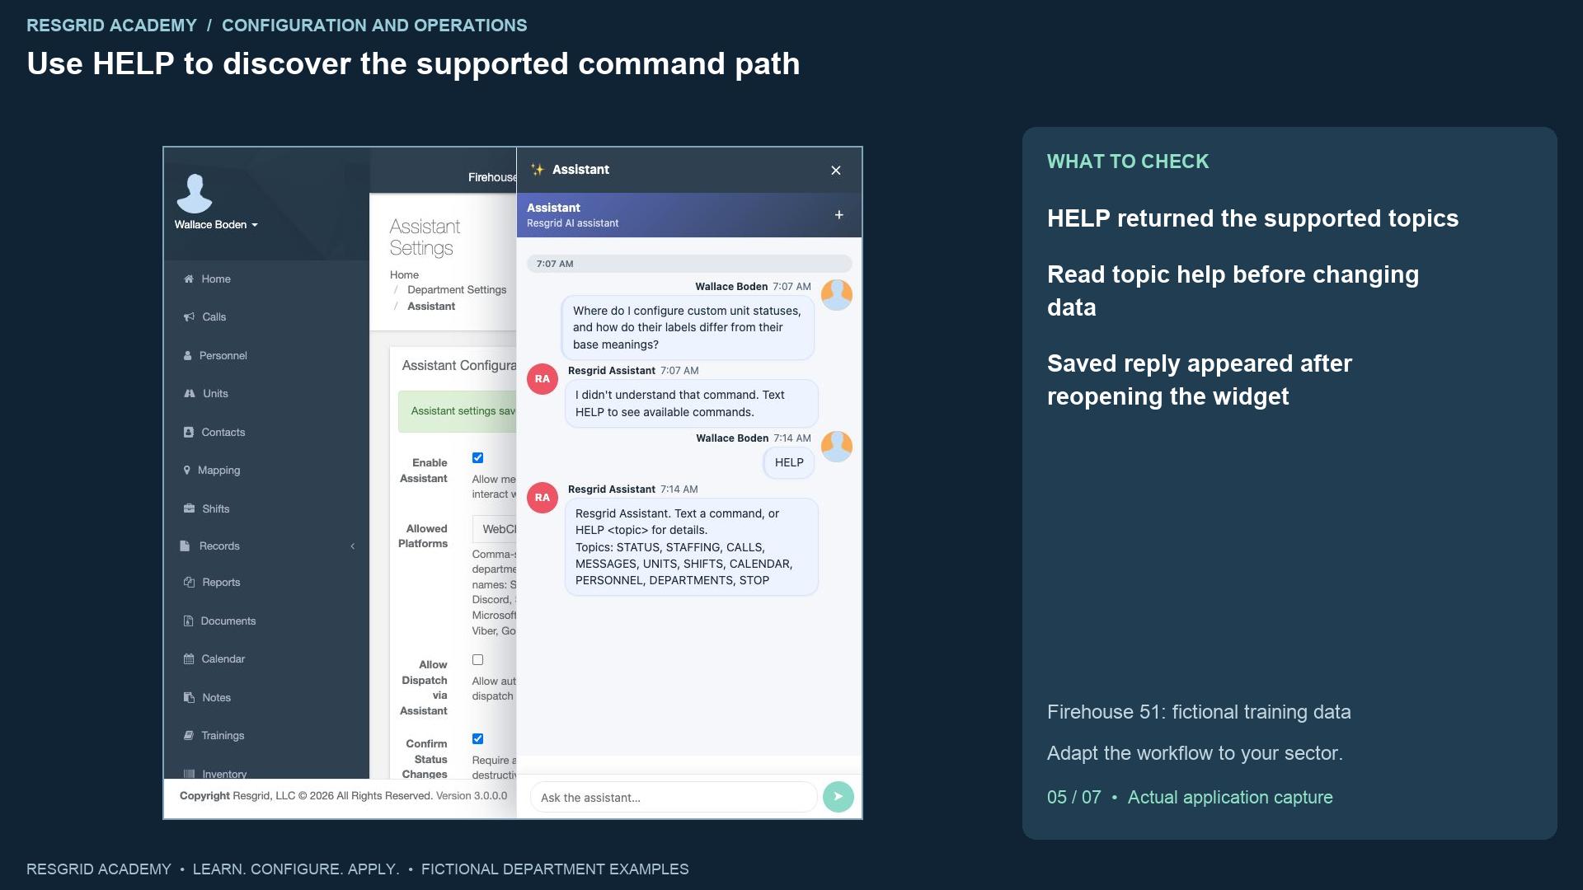
Task: Click the Calendar icon in the sidebar
Action: [x=189, y=659]
